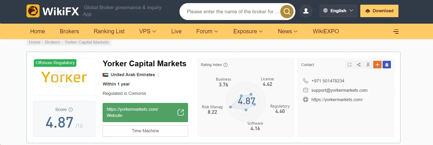Open the hamburger menu icon

[x=396, y=31]
